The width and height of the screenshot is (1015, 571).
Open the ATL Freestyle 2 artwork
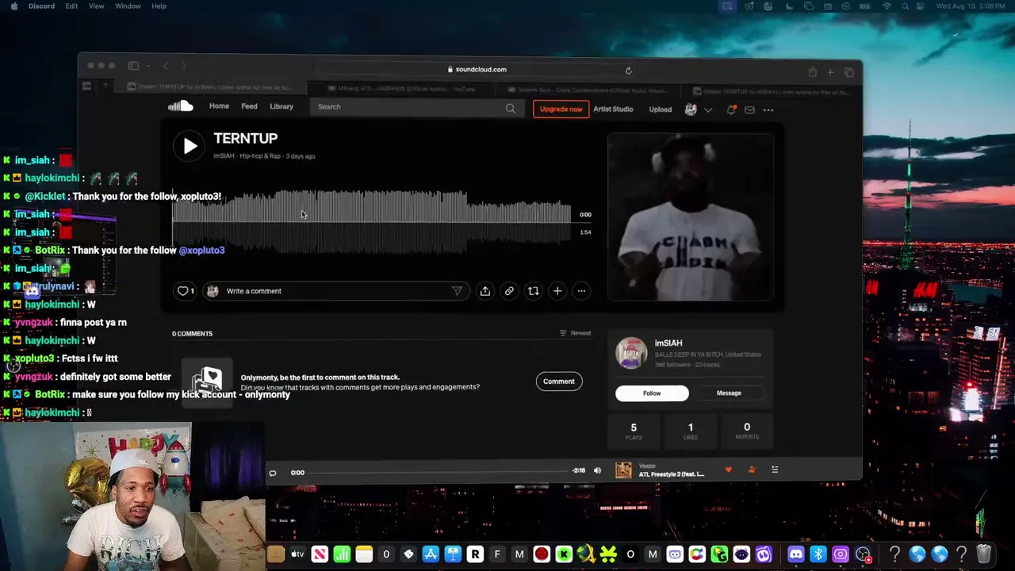point(624,471)
